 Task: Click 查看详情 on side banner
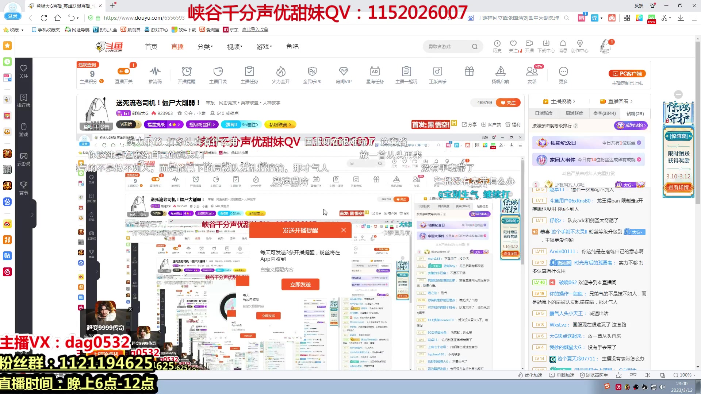tap(678, 188)
